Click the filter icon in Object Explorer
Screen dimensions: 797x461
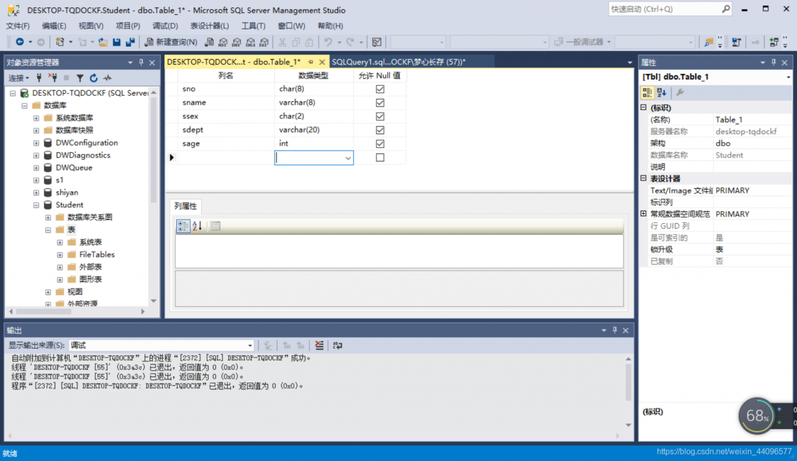80,78
